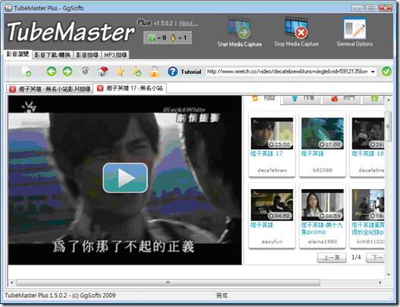Click the 上一頁 previous page button
This screenshot has width=400, height=307.
coord(332,258)
